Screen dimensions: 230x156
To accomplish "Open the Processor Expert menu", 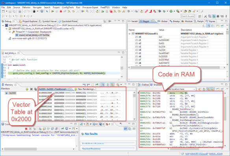I will point(90,7).
